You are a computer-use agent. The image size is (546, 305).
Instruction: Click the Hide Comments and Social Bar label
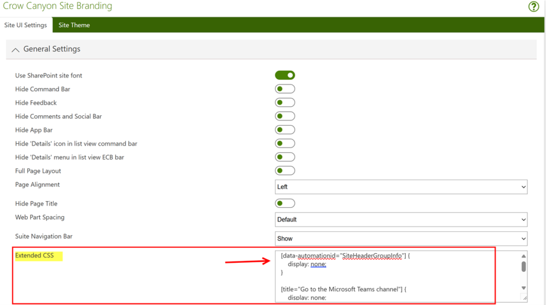tap(59, 116)
